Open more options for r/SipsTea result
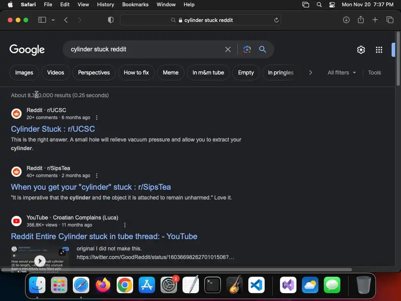The width and height of the screenshot is (401, 301). click(96, 176)
